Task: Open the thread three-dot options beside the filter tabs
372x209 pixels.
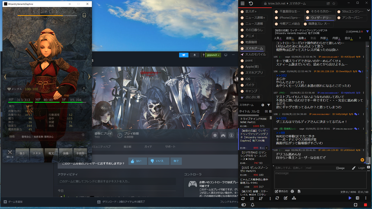Action: click(370, 38)
